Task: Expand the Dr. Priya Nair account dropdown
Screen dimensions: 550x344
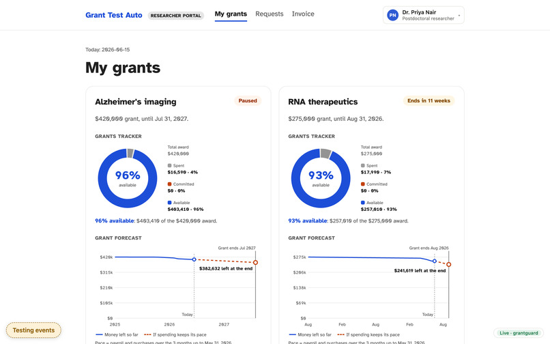Action: pyautogui.click(x=423, y=15)
